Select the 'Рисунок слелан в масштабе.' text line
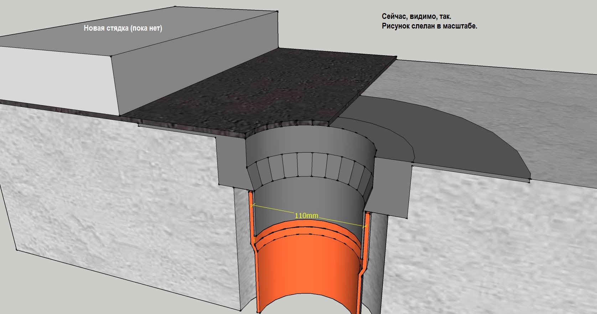This screenshot has width=597, height=314. [429, 26]
